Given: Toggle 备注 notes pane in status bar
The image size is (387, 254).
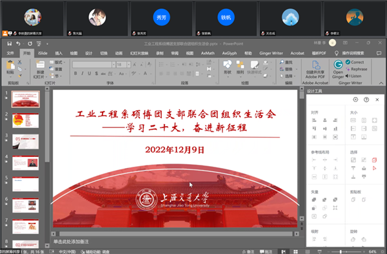Looking at the screenshot, I should tap(248, 251).
